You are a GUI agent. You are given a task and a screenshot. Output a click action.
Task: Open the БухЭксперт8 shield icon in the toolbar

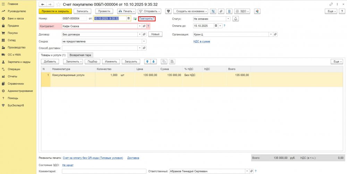[169, 11]
